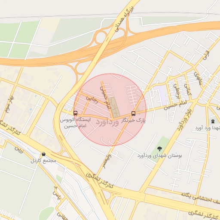This screenshot has height=220, width=220.
Task: Open the وردآورد neighborhood label inside the circle
Action: (107, 122)
